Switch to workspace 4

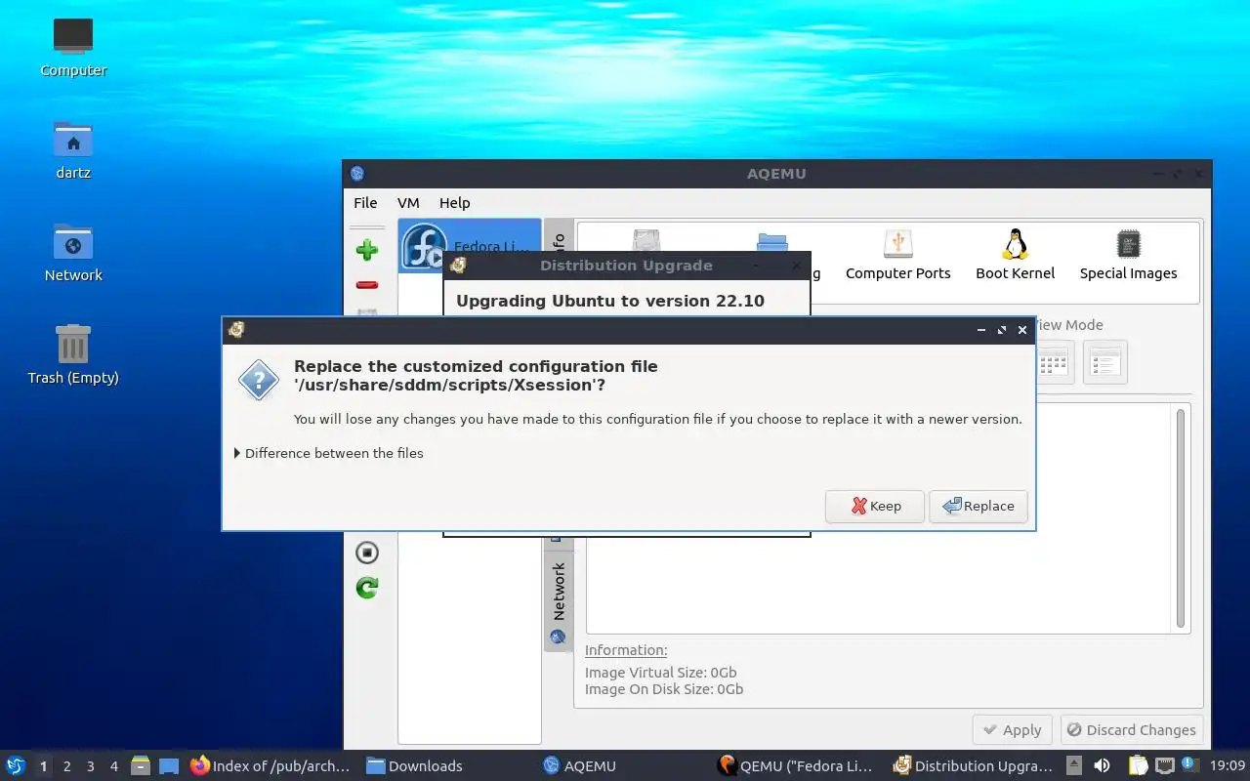click(113, 766)
